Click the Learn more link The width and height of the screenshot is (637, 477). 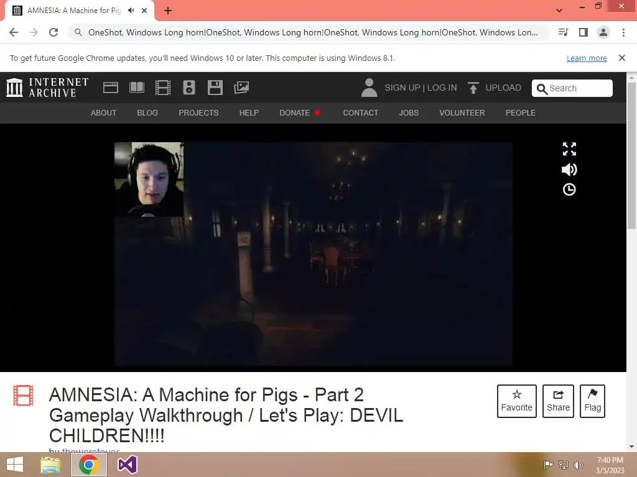click(587, 58)
